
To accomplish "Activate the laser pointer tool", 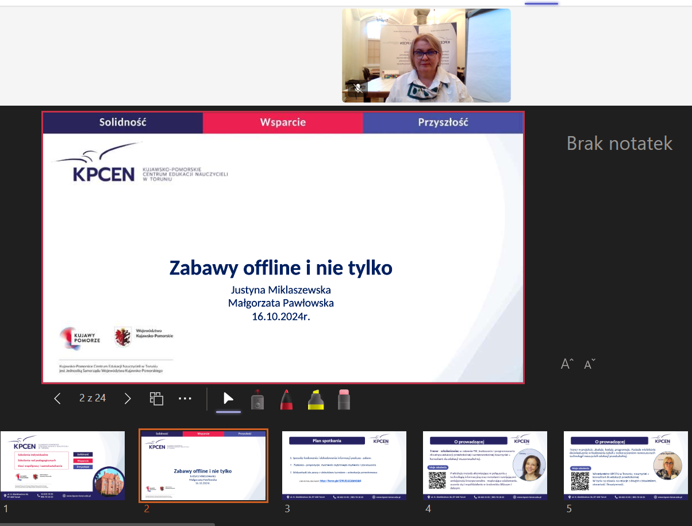I will [258, 399].
